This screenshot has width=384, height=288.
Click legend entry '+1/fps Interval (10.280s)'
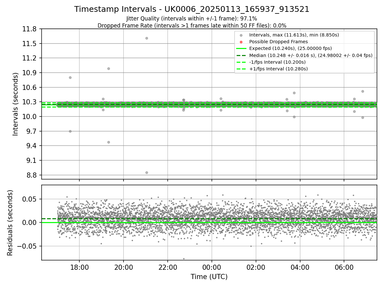(x=278, y=69)
